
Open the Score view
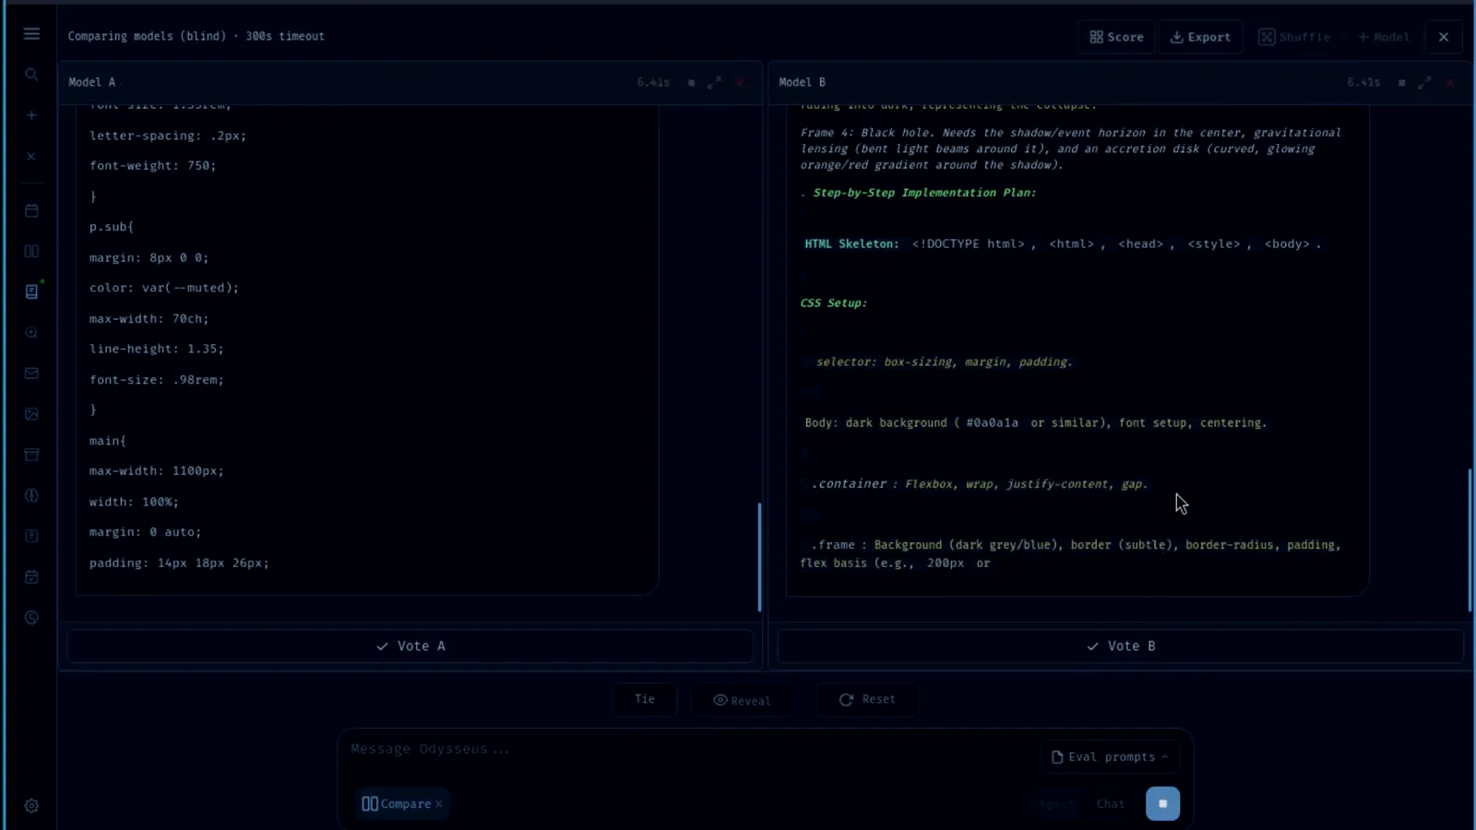(1116, 37)
